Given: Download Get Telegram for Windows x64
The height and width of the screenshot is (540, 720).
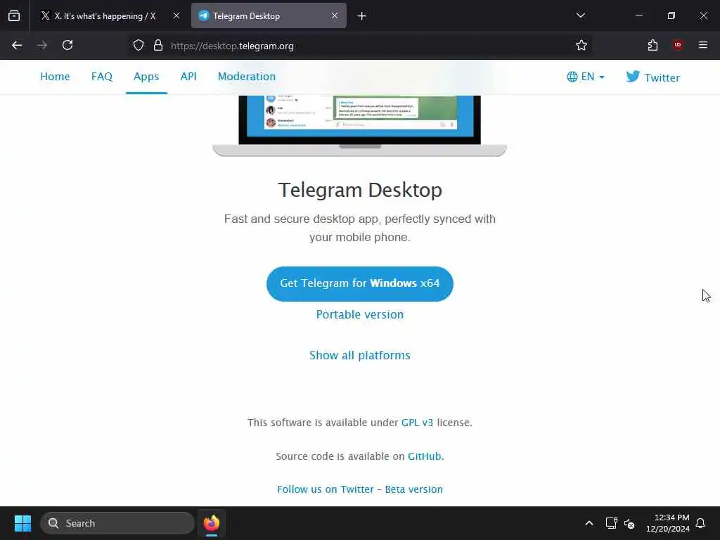Looking at the screenshot, I should coord(359,284).
